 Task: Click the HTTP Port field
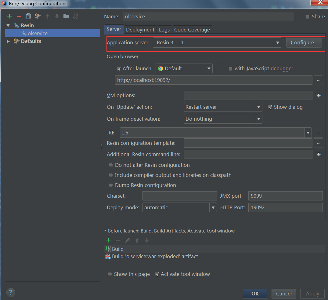[285, 208]
